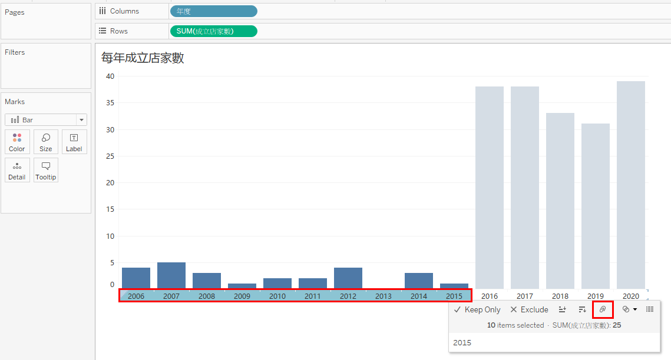Open the Tooltip mark editor

tap(45, 169)
